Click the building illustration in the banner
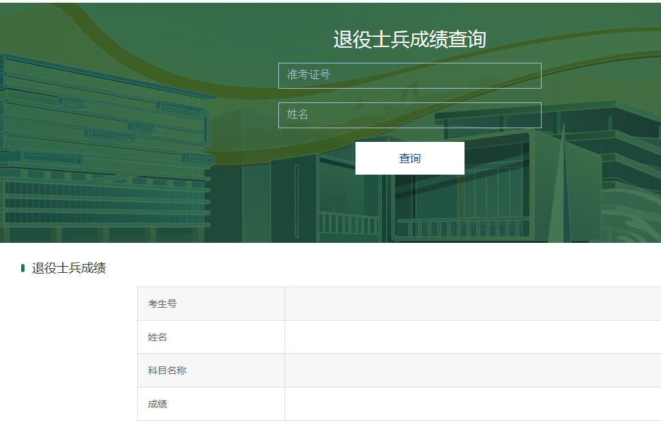The image size is (661, 425). coord(102,171)
